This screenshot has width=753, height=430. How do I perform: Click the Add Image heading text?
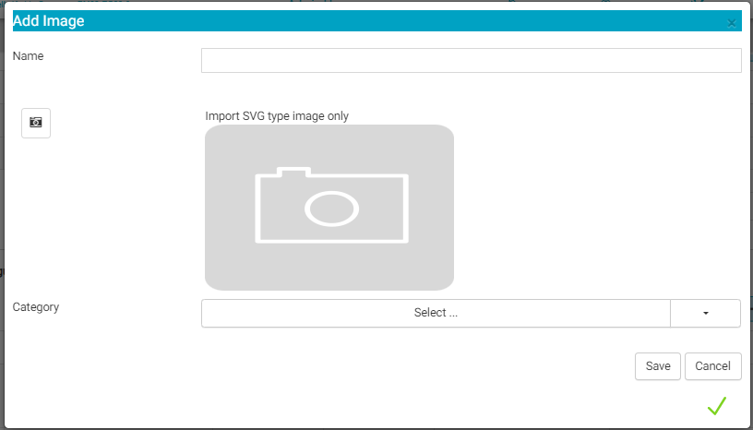(49, 21)
